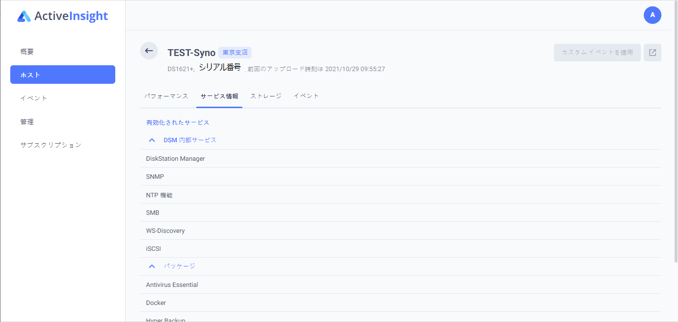
Task: Select the Docker package row
Action: (401, 303)
